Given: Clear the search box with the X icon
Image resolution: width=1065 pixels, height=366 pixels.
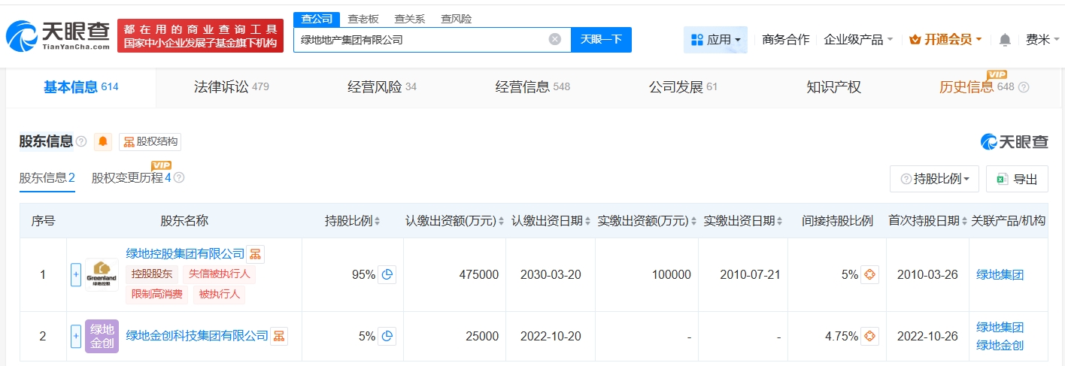Looking at the screenshot, I should [x=554, y=40].
